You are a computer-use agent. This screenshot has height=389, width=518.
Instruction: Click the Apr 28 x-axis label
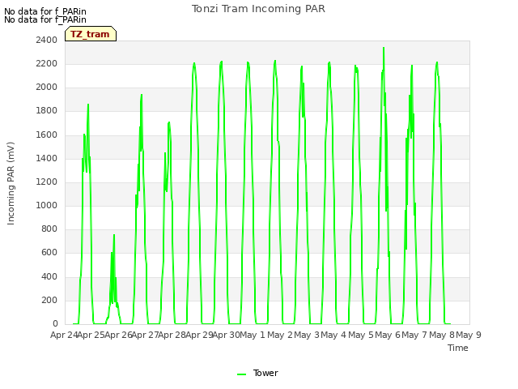click(x=172, y=335)
